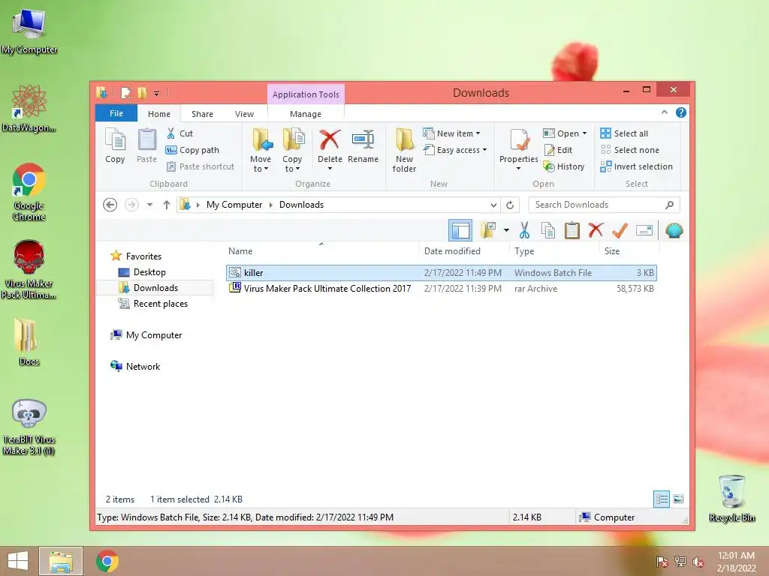
Task: Refresh the Downloads folder view
Action: (x=510, y=205)
